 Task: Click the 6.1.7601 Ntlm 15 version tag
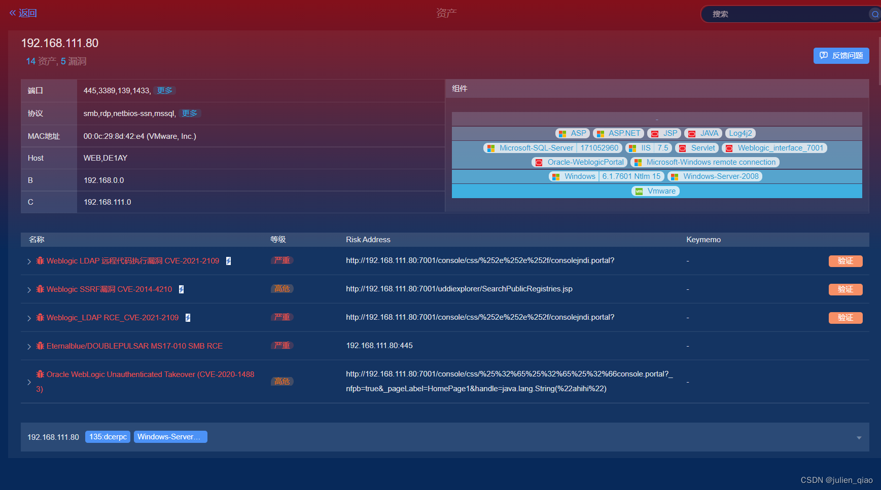(631, 176)
